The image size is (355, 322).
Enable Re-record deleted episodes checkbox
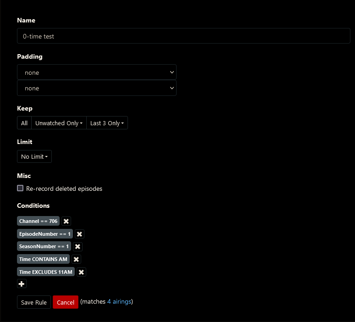click(20, 188)
